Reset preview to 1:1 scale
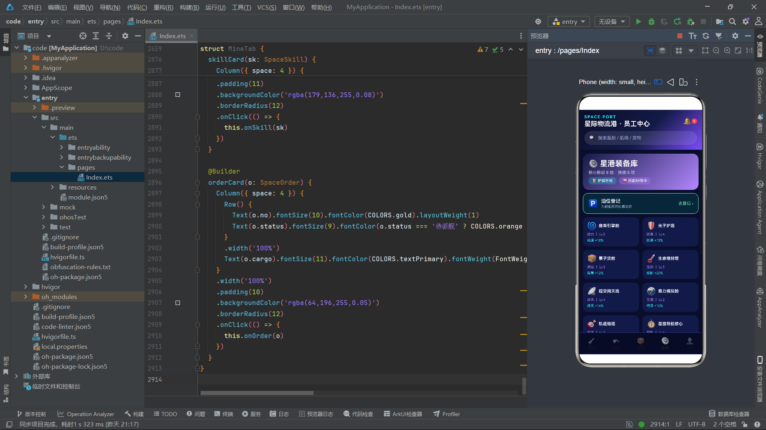Viewport: 766px width, 430px height. (x=749, y=51)
